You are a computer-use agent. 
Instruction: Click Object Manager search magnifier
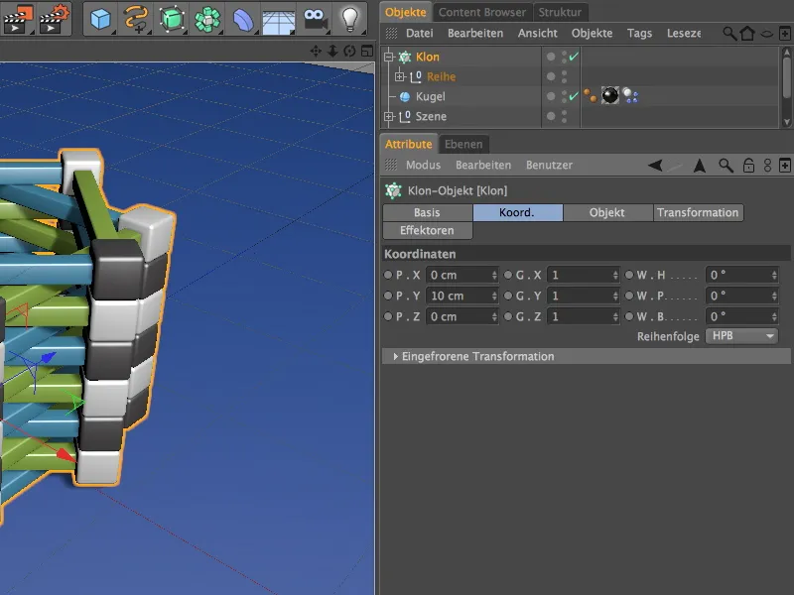tap(729, 34)
